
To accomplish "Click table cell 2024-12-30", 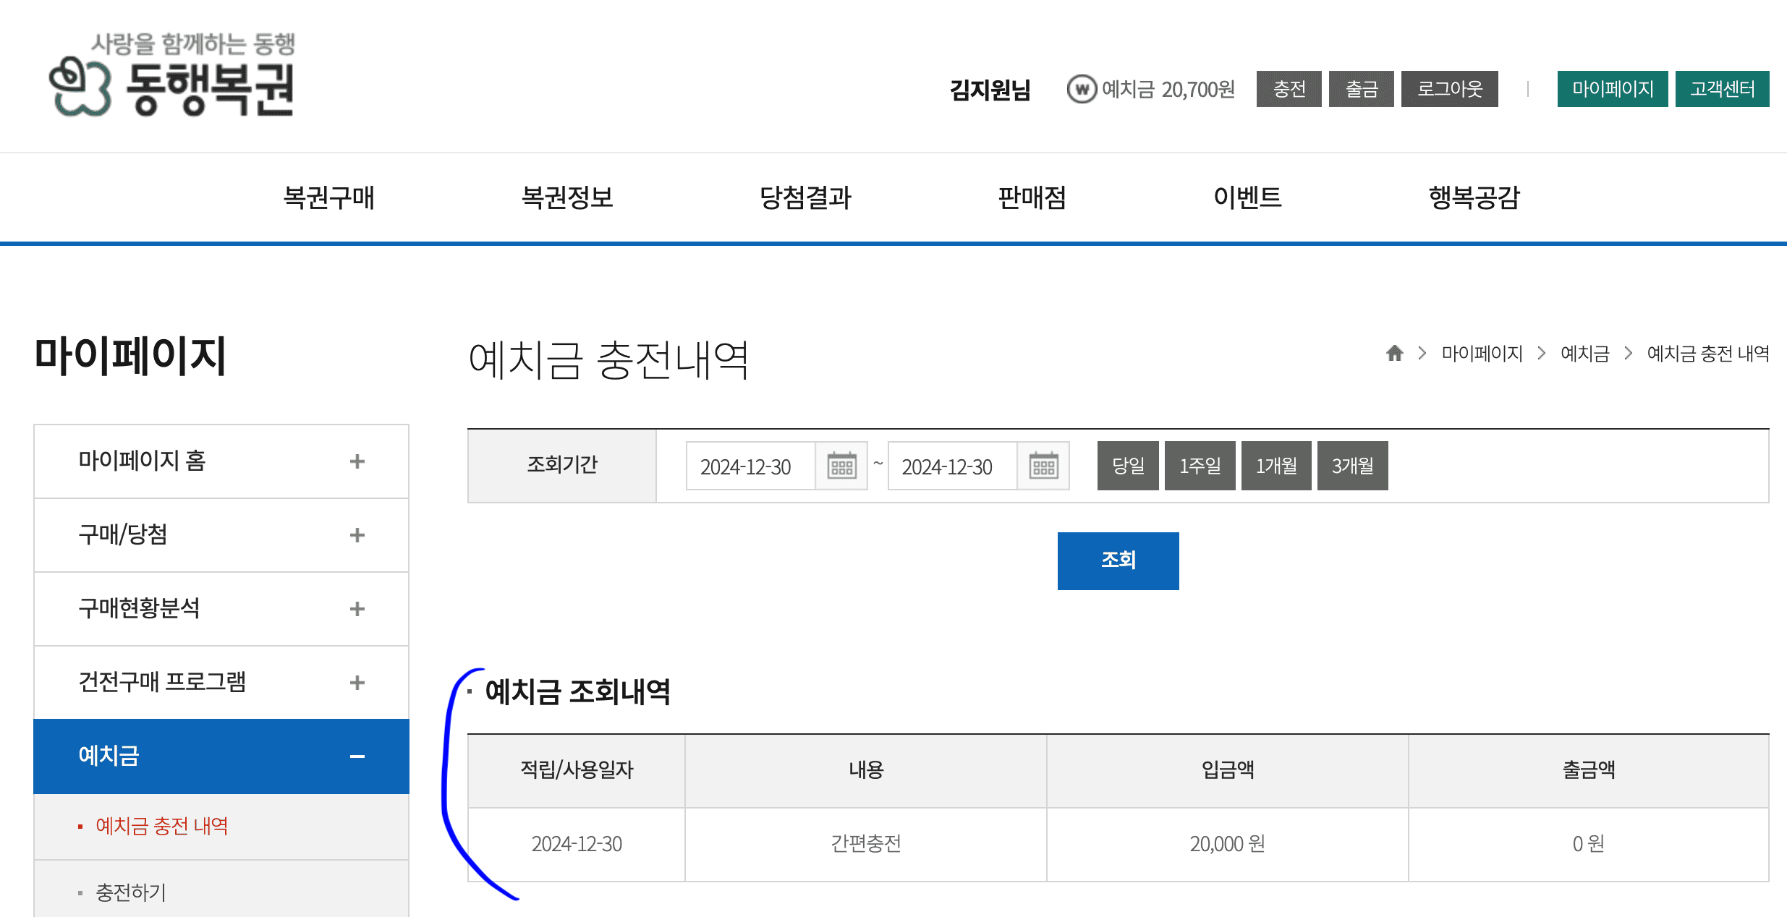I will (x=577, y=844).
